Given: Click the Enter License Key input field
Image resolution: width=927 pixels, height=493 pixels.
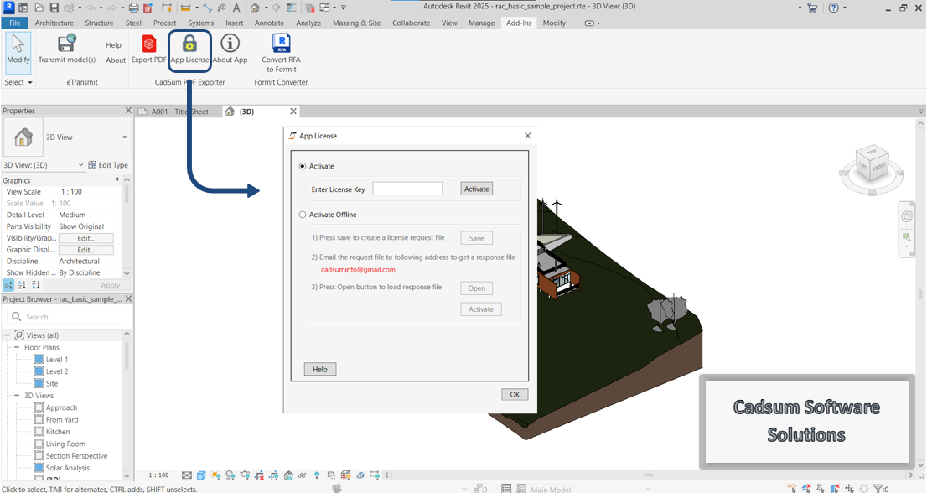Looking at the screenshot, I should pyautogui.click(x=407, y=189).
